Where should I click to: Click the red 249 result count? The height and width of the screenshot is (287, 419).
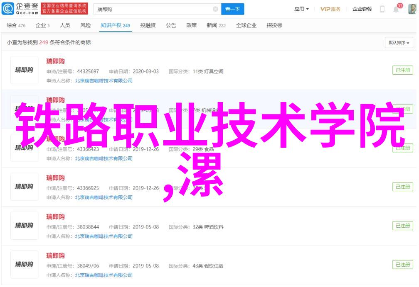(44, 42)
